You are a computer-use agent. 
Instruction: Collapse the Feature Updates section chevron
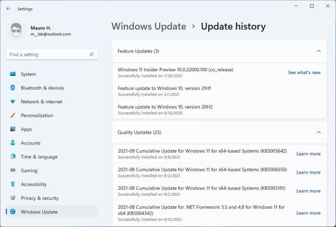(x=319, y=51)
